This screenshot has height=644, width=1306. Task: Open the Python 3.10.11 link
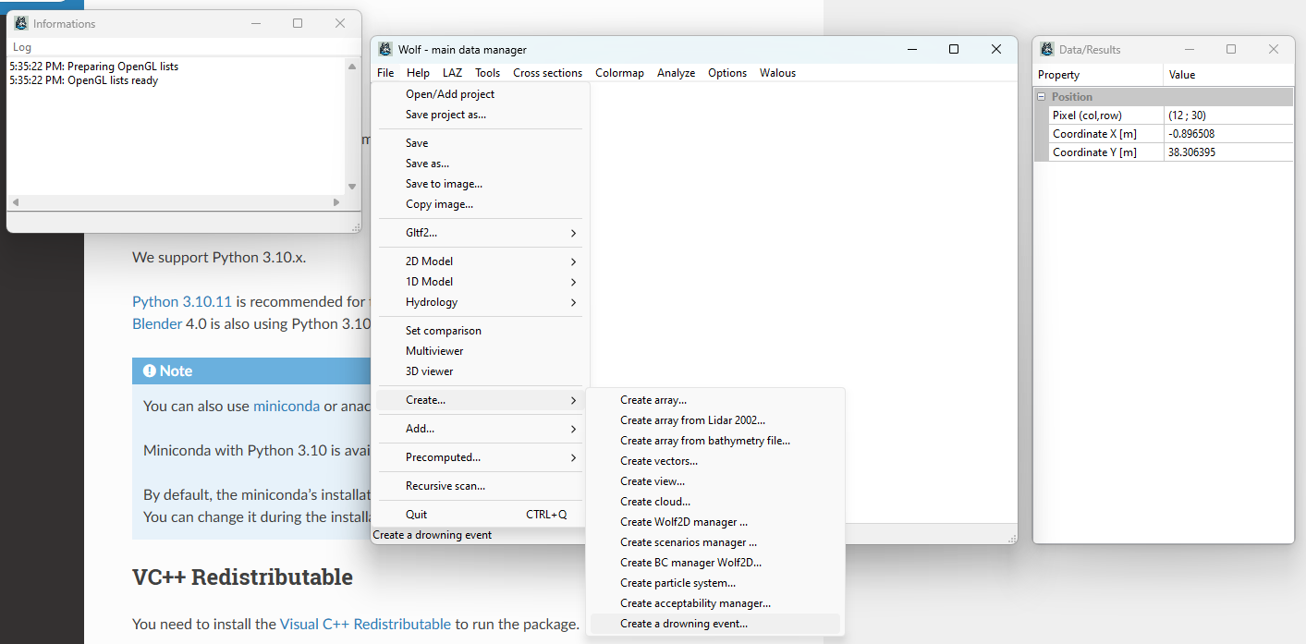(x=181, y=302)
